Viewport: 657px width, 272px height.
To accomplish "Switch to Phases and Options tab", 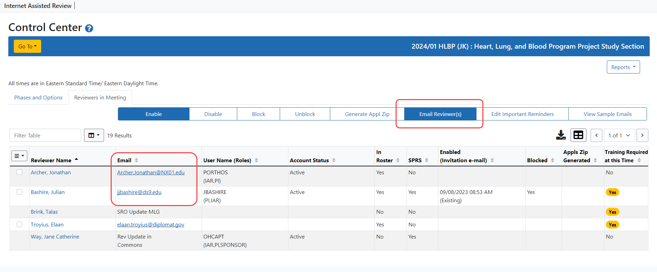I will (x=38, y=98).
